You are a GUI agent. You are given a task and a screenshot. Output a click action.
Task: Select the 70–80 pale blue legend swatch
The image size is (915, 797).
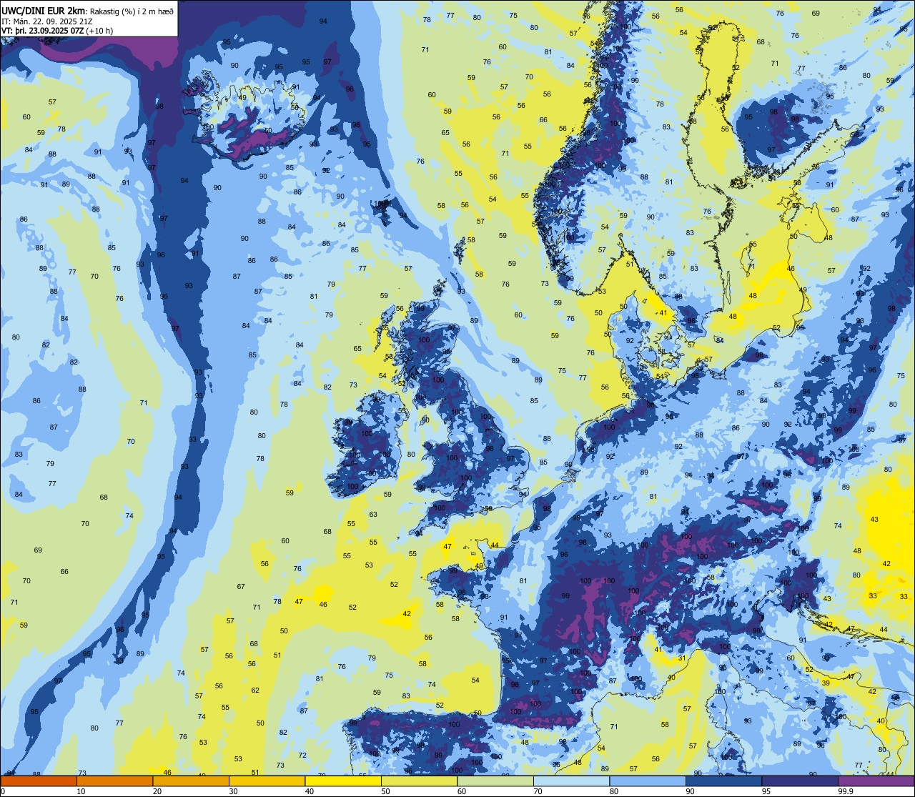click(572, 781)
